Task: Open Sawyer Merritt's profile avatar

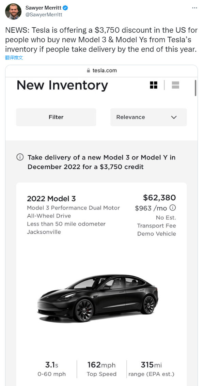Action: (13, 12)
